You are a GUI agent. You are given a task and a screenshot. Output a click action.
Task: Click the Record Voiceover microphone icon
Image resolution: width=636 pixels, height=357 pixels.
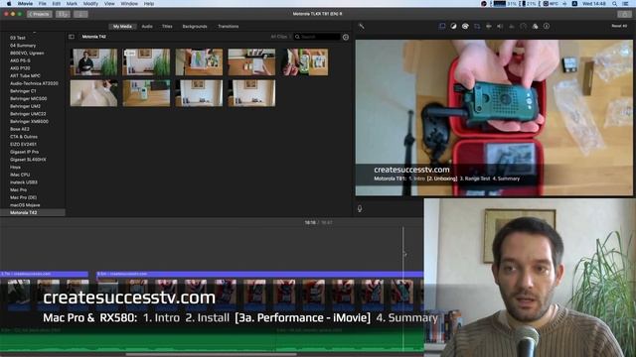pos(360,208)
